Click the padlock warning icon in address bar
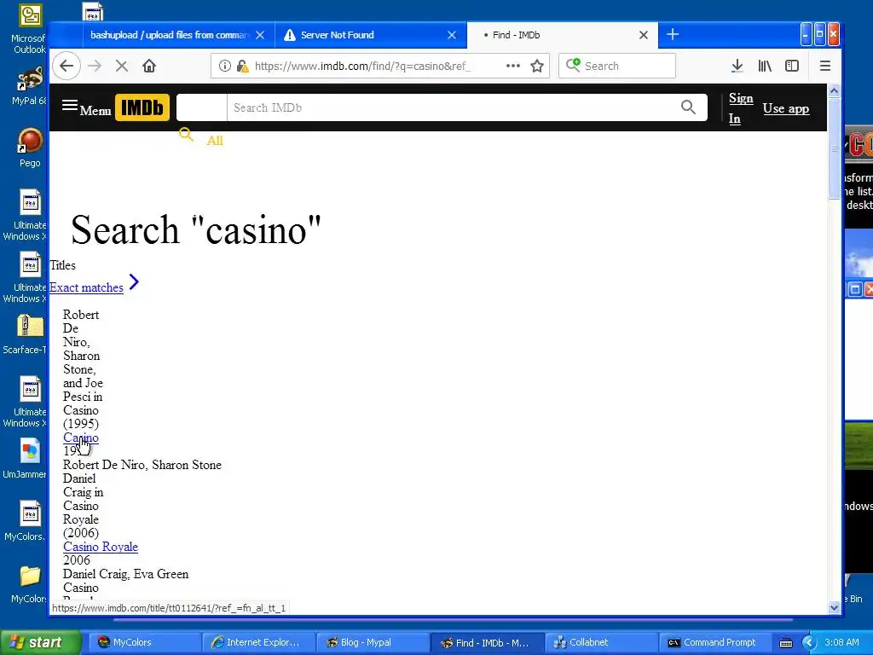The height and width of the screenshot is (655, 873). click(242, 66)
